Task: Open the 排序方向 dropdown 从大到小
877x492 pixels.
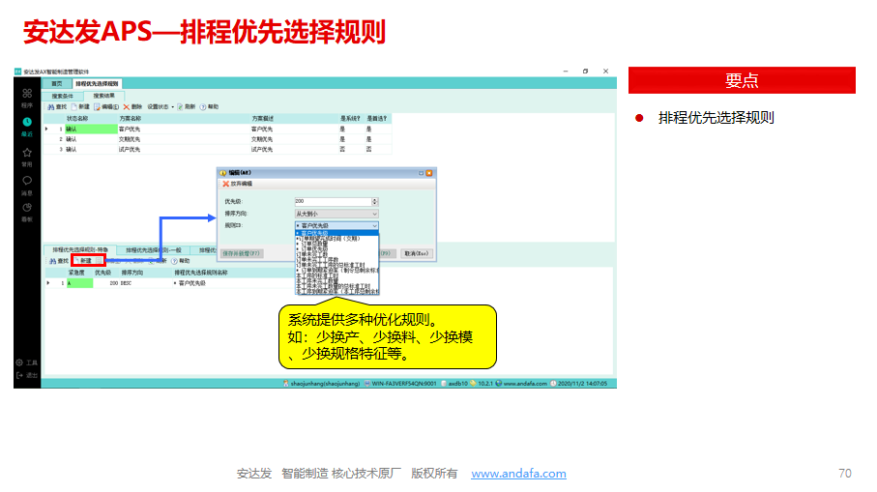Action: [336, 214]
